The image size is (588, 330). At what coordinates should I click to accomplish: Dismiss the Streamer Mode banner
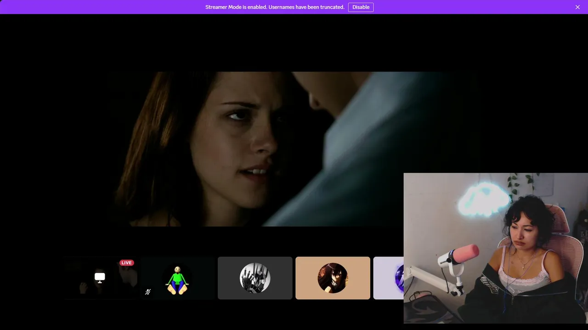[577, 7]
